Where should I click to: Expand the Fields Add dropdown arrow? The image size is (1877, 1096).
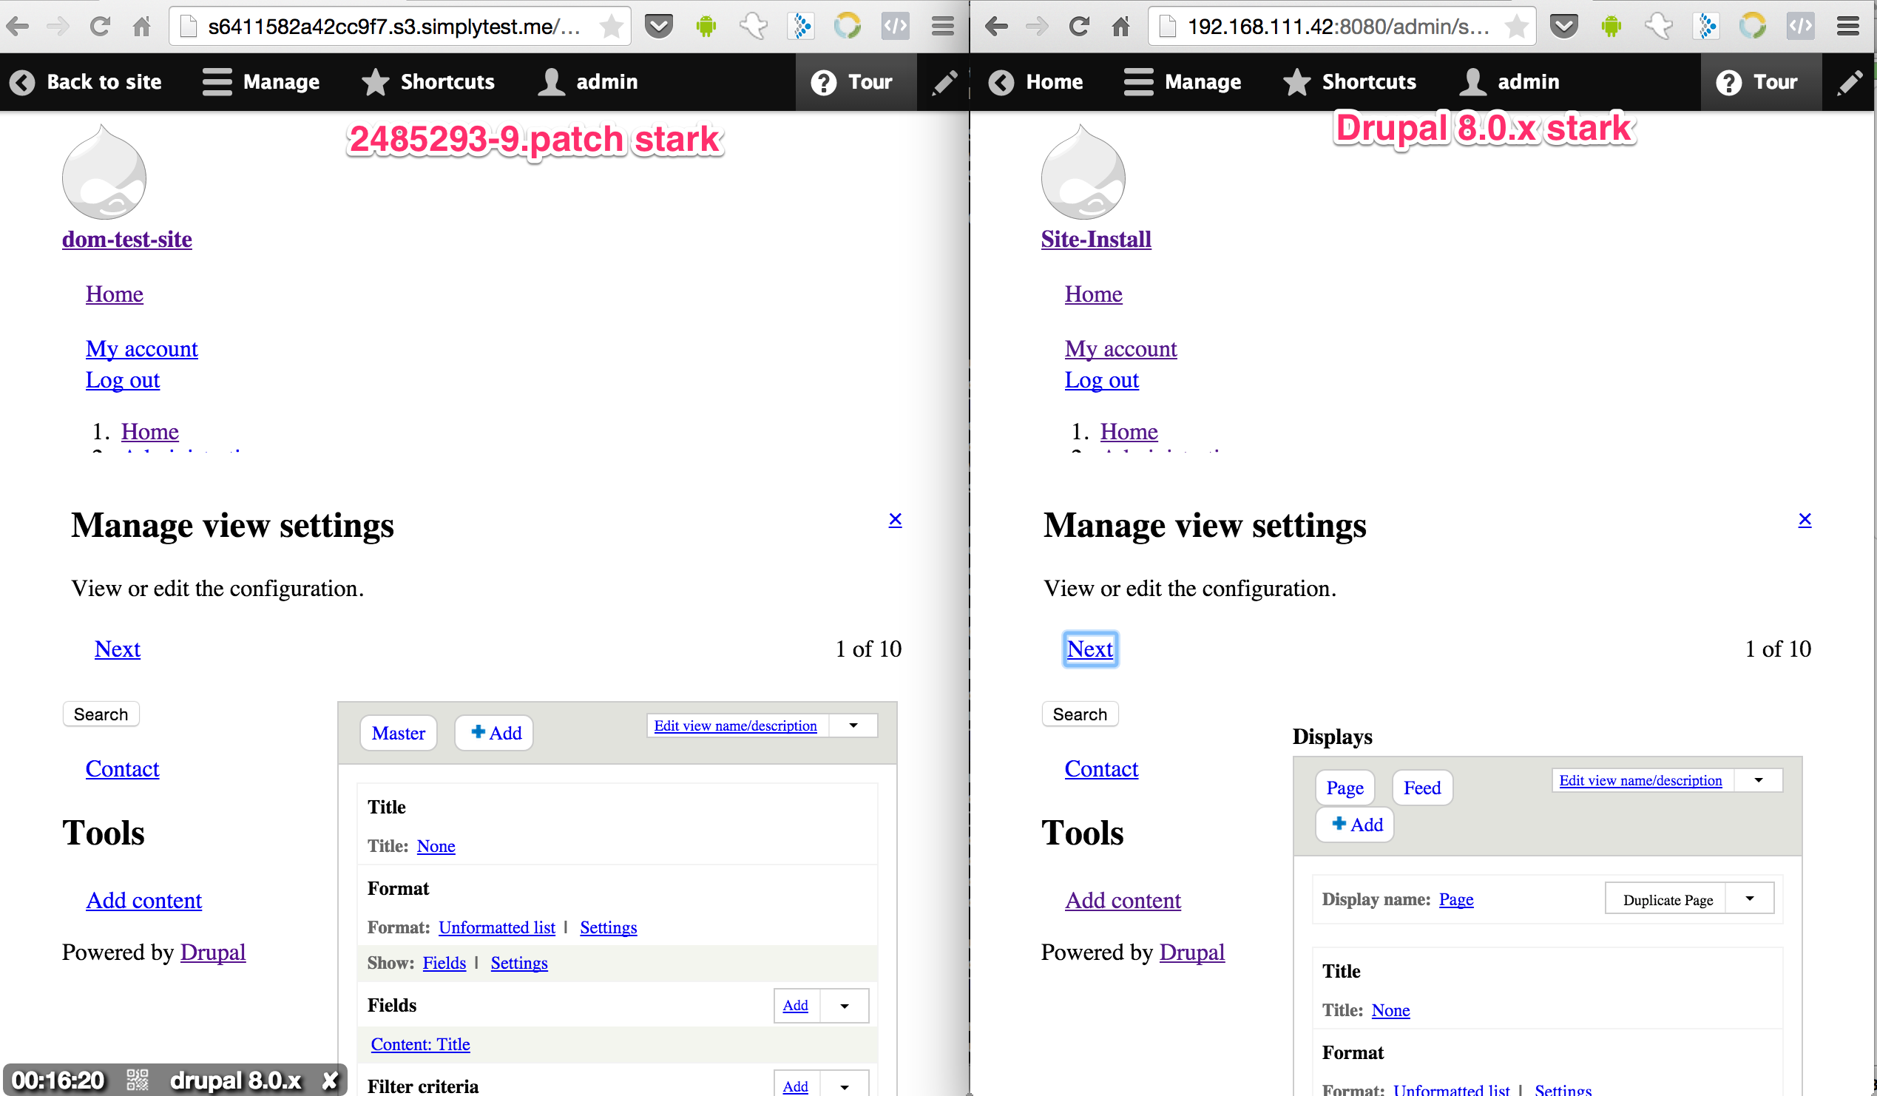pos(845,1006)
